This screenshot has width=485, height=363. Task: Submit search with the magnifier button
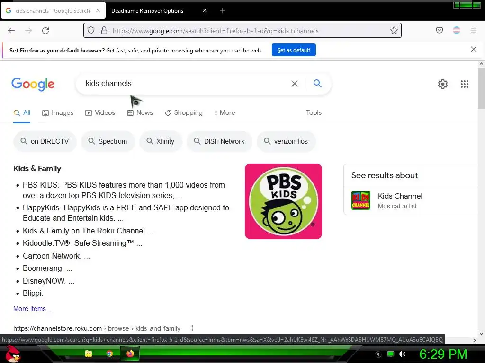317,83
